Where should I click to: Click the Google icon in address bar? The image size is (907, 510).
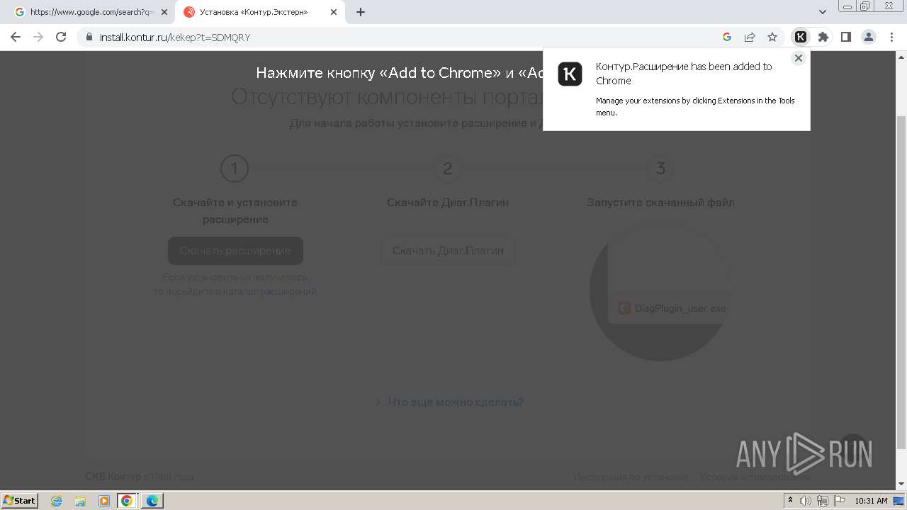[x=727, y=37]
